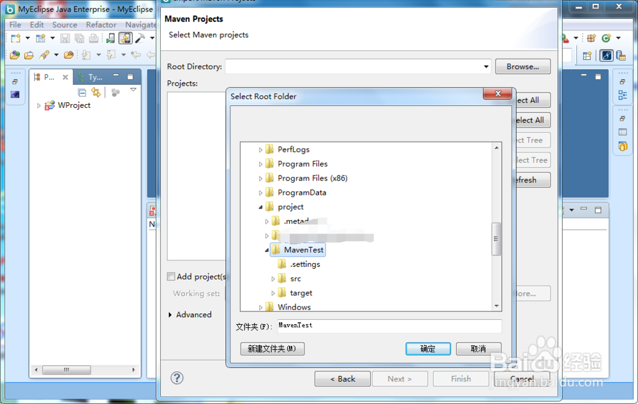Viewport: 638px width, 404px height.
Task: Click the Root Directory text field
Action: coord(353,66)
